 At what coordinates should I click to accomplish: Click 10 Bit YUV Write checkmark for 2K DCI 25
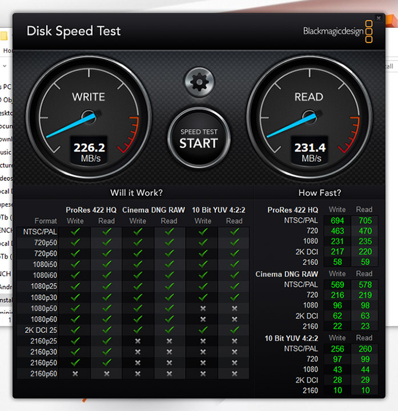click(x=203, y=330)
